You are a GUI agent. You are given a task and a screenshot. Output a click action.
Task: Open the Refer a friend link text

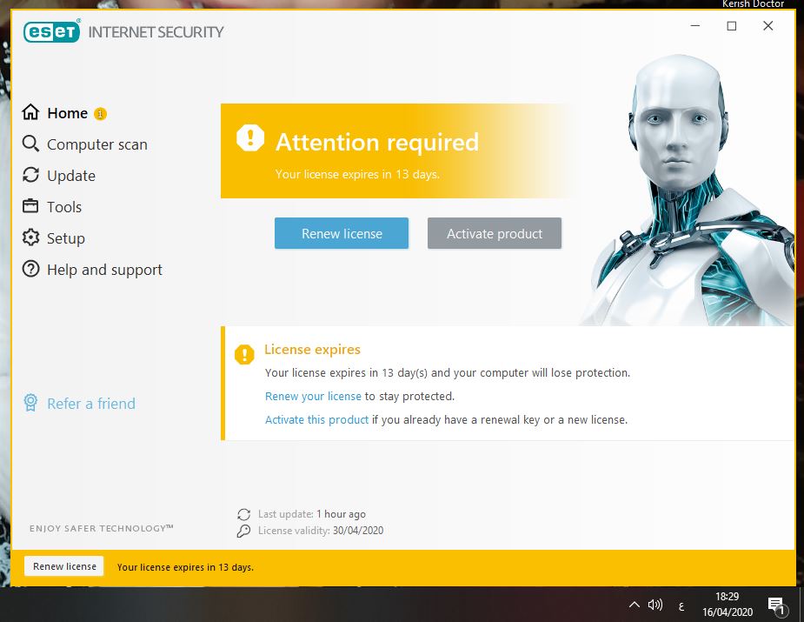[x=91, y=404]
